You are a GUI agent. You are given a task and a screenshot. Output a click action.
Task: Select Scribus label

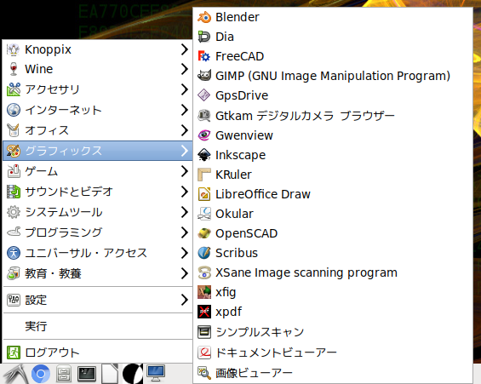237,253
